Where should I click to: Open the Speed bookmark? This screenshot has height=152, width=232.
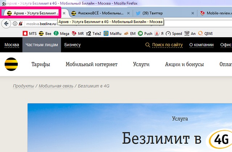174,34
